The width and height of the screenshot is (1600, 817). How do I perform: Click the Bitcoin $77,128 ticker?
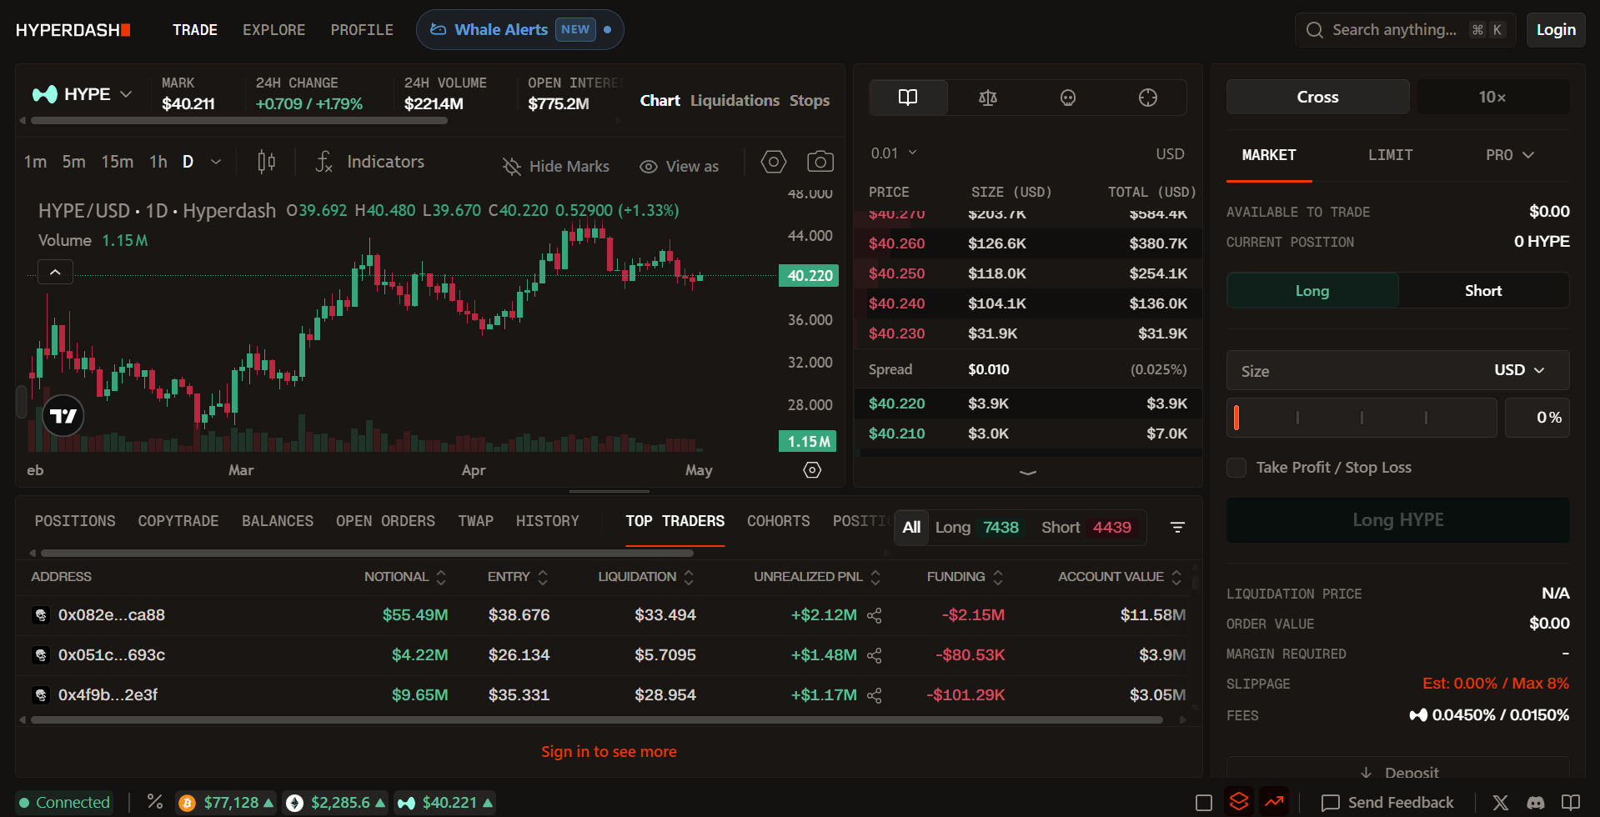point(226,803)
